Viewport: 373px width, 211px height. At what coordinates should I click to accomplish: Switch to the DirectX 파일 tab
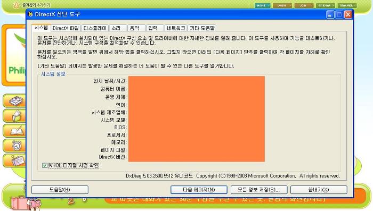click(x=66, y=28)
